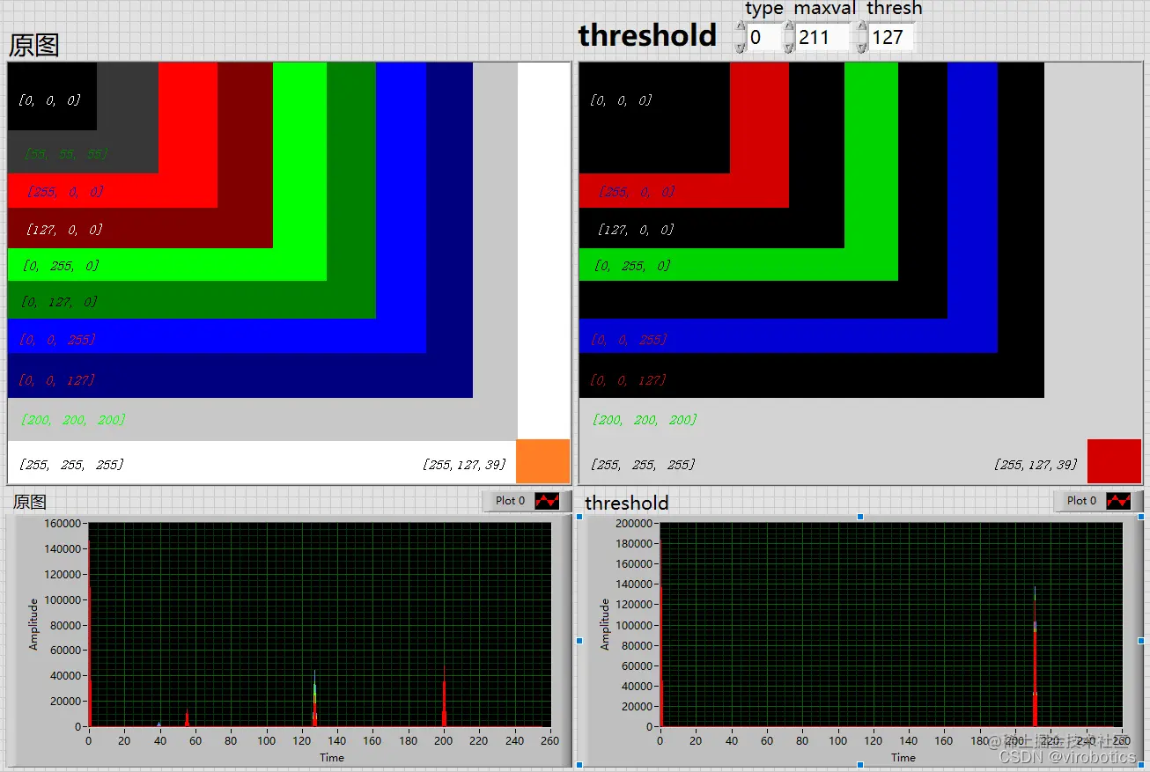Click the orange square in the original image
The width and height of the screenshot is (1150, 772).
[x=542, y=461]
